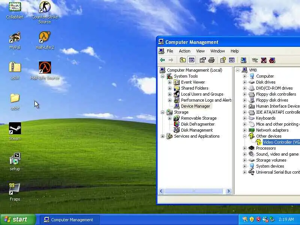Click the Safely Remove Hardware tray icon
The width and height of the screenshot is (300, 225).
(272, 219)
